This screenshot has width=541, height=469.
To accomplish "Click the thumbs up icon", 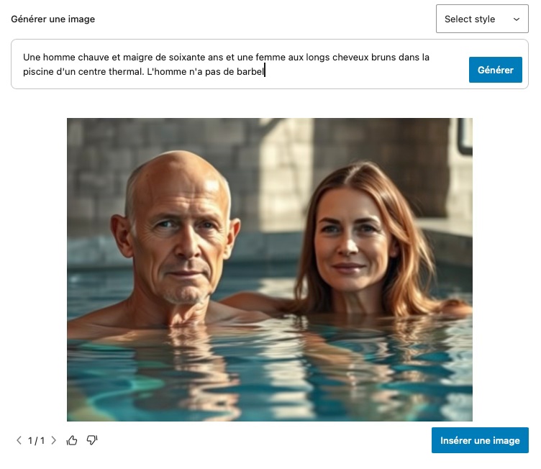I will point(72,440).
